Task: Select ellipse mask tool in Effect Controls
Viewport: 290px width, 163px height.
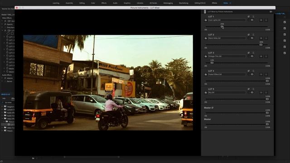Action: [x=8, y=34]
